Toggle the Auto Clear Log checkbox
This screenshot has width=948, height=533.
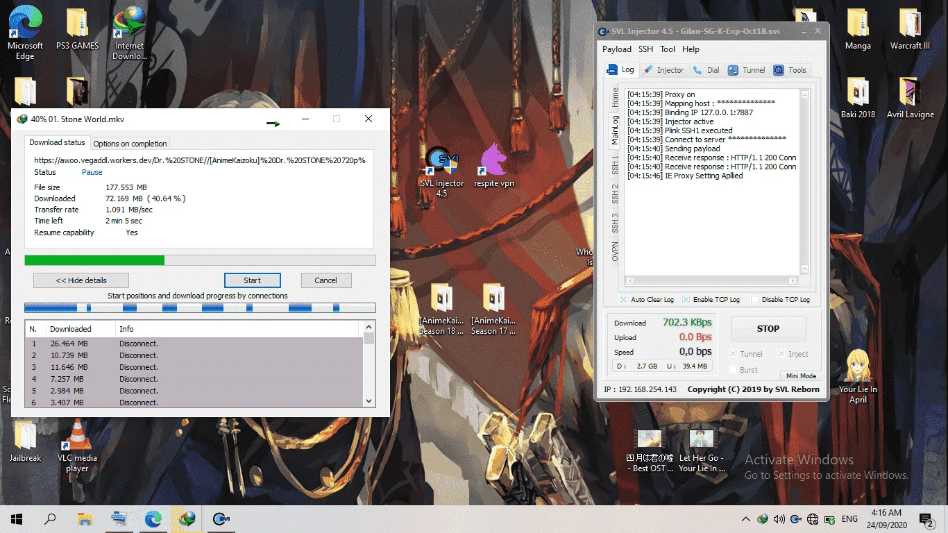coord(623,300)
